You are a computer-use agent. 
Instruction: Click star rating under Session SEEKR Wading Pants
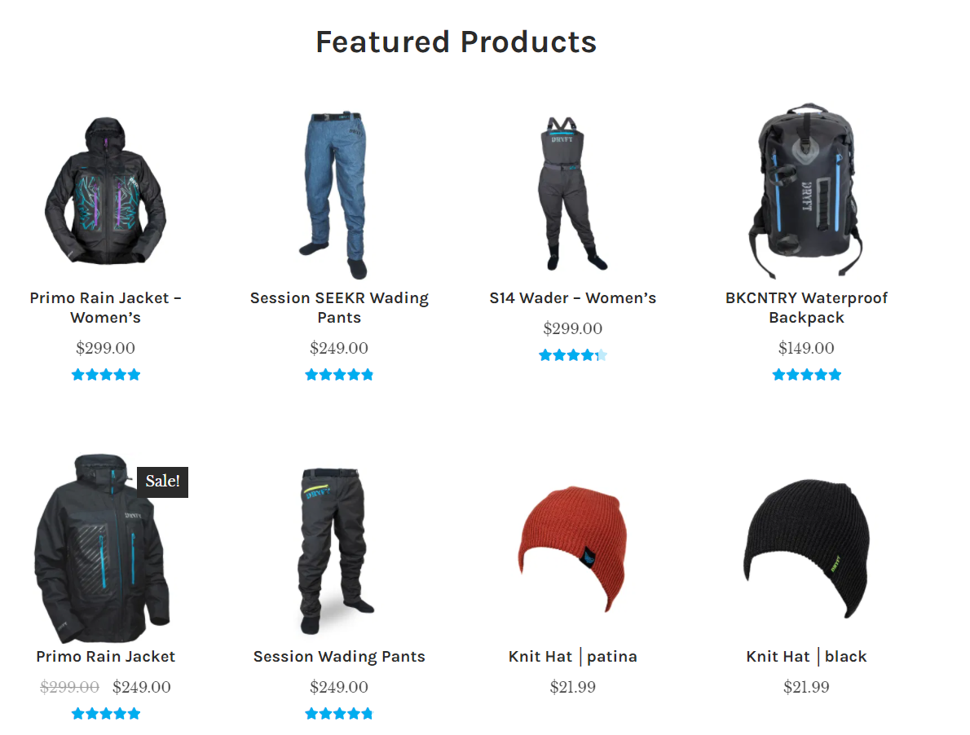(x=339, y=375)
